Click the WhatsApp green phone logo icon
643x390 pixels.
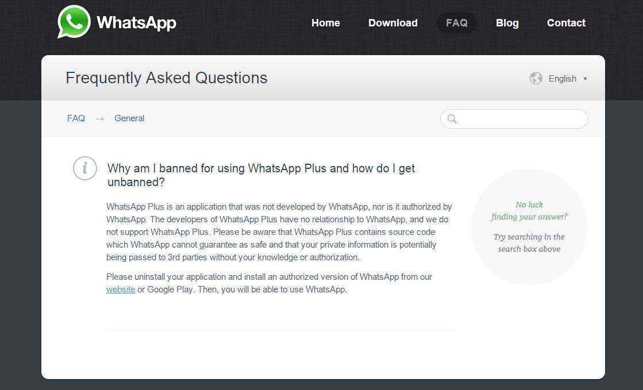74,22
